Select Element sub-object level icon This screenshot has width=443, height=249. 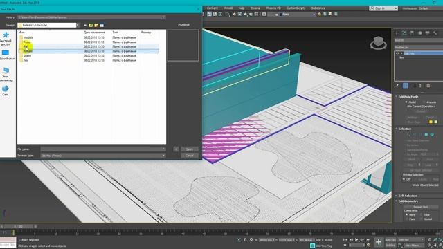point(432,134)
